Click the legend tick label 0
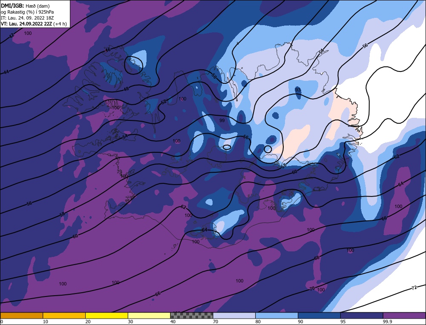The image size is (426, 325). (x=2, y=322)
